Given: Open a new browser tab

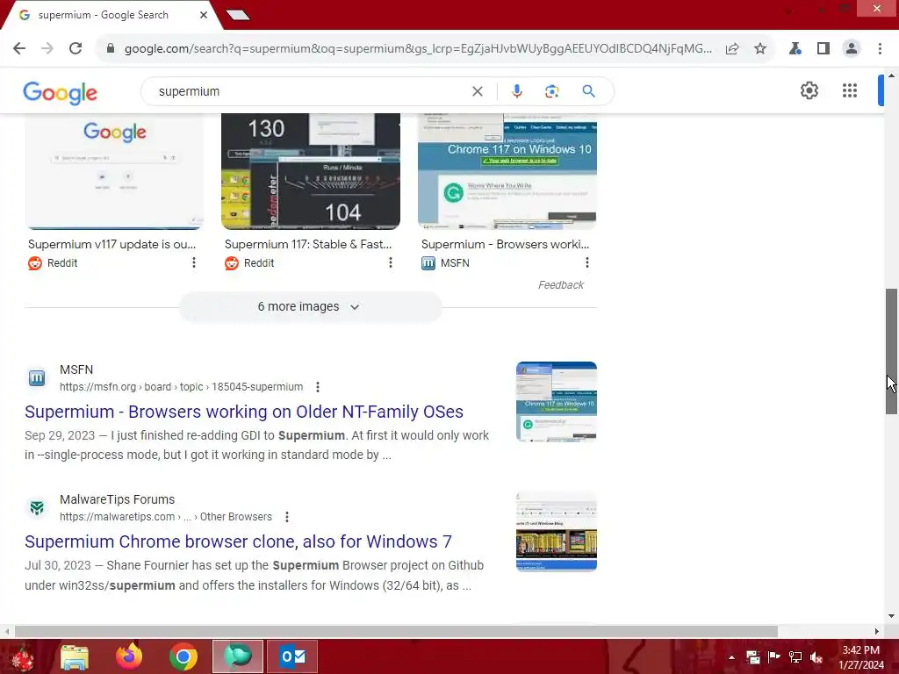Looking at the screenshot, I should (x=237, y=15).
